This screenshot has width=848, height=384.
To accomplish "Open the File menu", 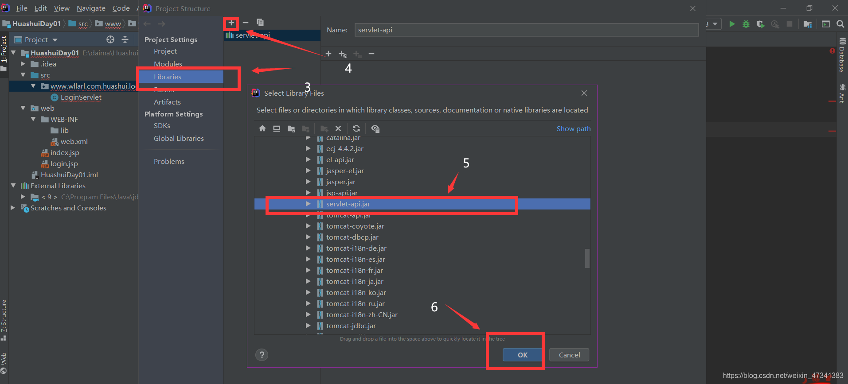I will [22, 8].
